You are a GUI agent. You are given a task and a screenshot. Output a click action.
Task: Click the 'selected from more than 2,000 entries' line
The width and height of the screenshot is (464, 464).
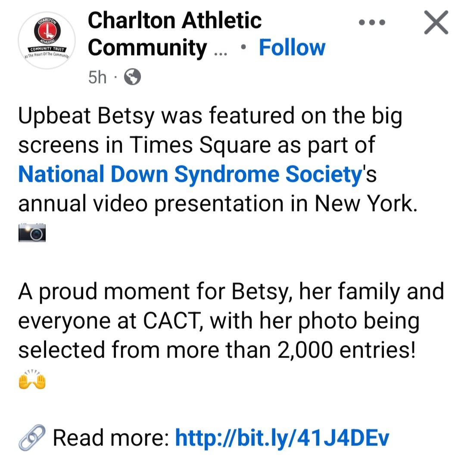pyautogui.click(x=217, y=350)
